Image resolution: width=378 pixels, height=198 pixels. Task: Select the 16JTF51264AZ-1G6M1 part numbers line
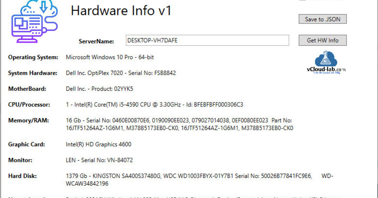point(180,128)
